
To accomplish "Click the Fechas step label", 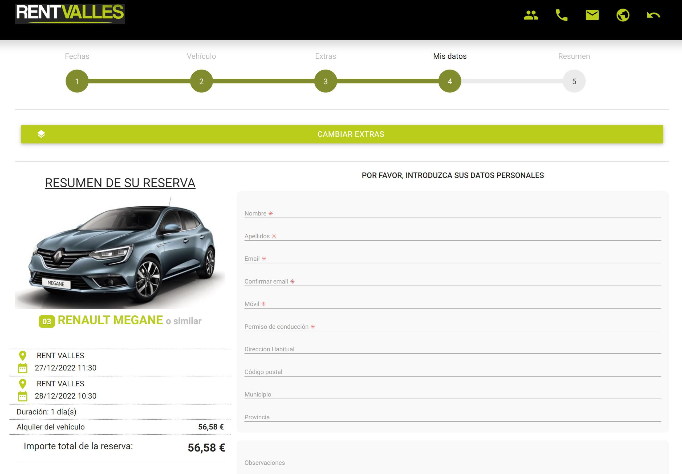I will click(77, 56).
